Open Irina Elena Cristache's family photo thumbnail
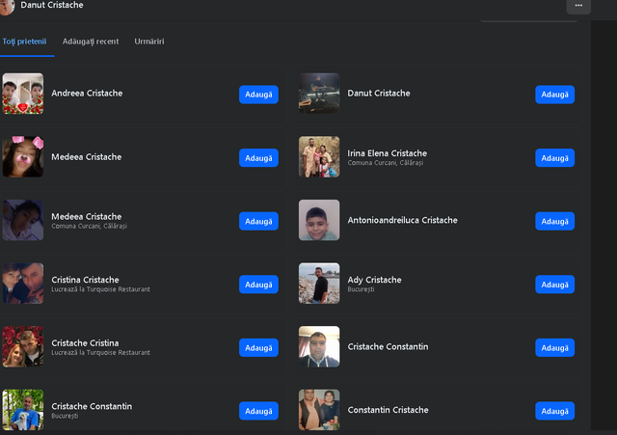 point(319,156)
